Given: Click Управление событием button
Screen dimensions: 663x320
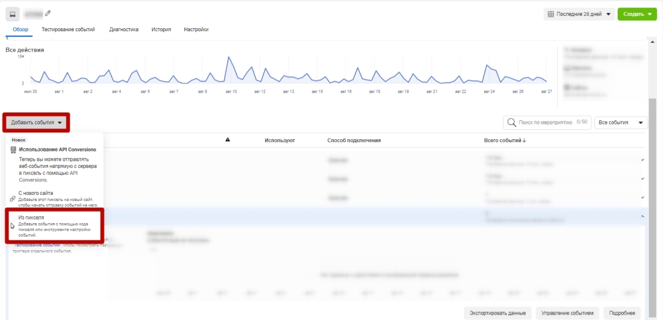Looking at the screenshot, I should pos(567,313).
